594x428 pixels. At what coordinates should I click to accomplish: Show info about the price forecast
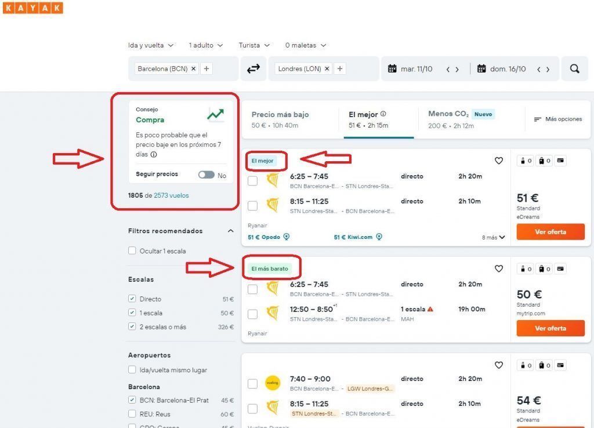point(153,154)
